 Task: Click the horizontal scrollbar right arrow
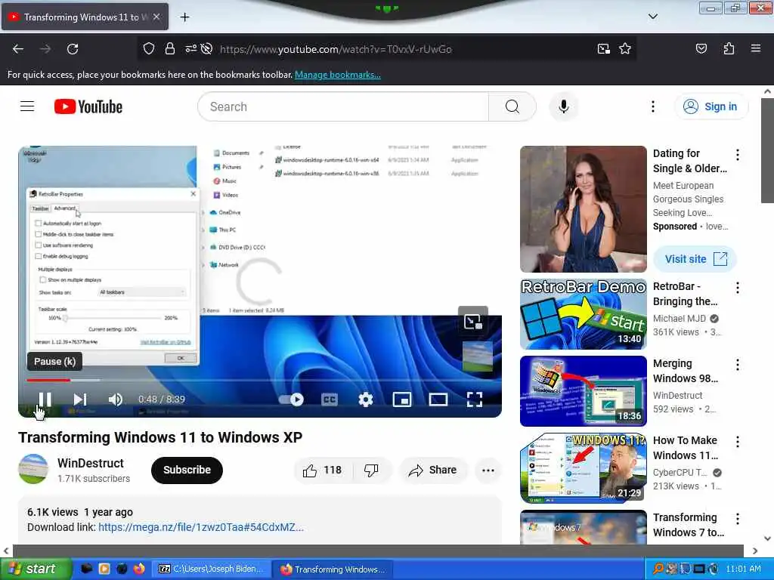(x=755, y=551)
